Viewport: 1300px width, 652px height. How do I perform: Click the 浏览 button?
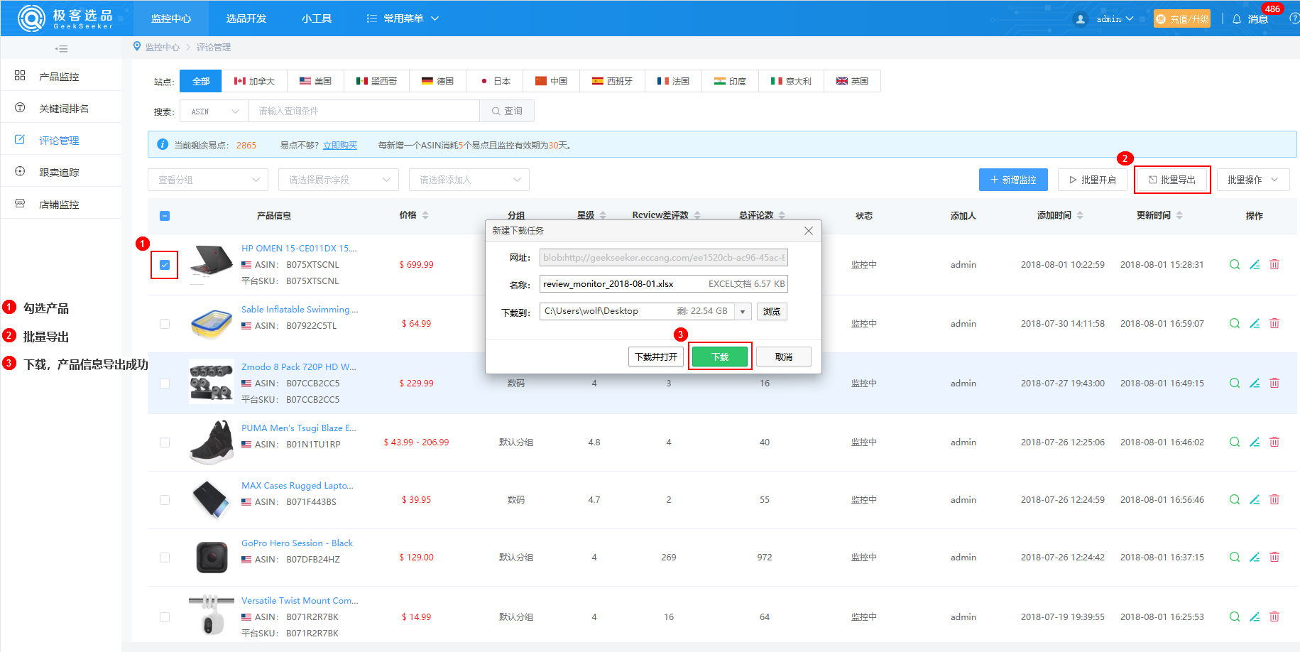772,311
